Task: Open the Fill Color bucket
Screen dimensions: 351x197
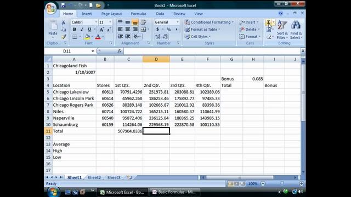Action: click(87, 37)
